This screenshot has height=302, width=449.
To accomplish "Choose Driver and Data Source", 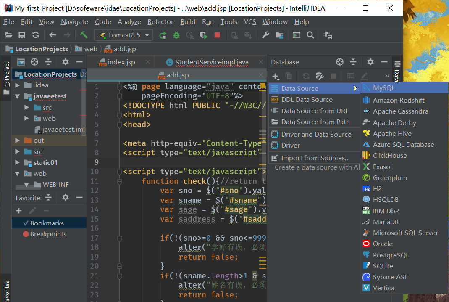I will point(315,134).
